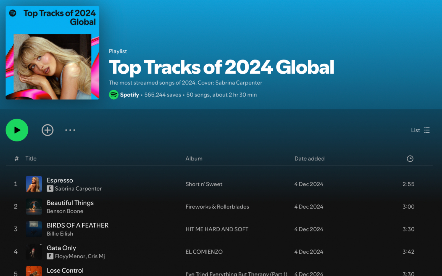Image resolution: width=442 pixels, height=276 pixels.
Task: Sort tracks by the Title column
Action: point(31,159)
